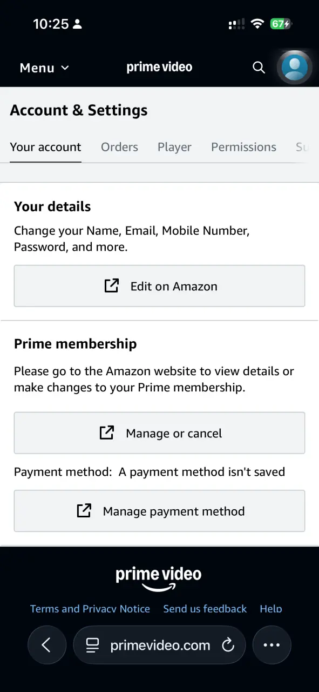Click the Manage or cancel button
This screenshot has width=319, height=692.
point(159,433)
